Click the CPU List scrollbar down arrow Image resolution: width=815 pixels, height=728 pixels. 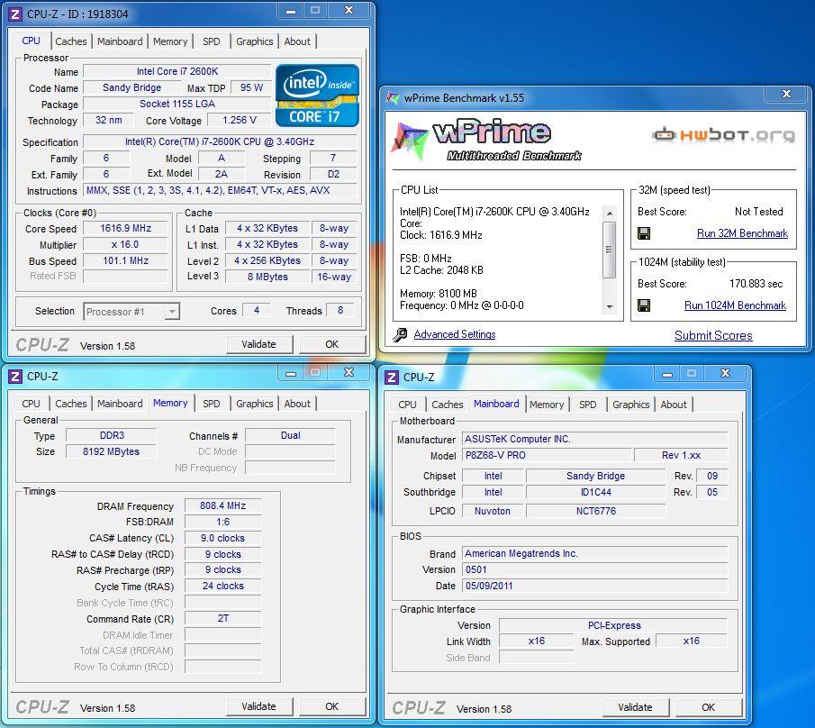pyautogui.click(x=610, y=307)
